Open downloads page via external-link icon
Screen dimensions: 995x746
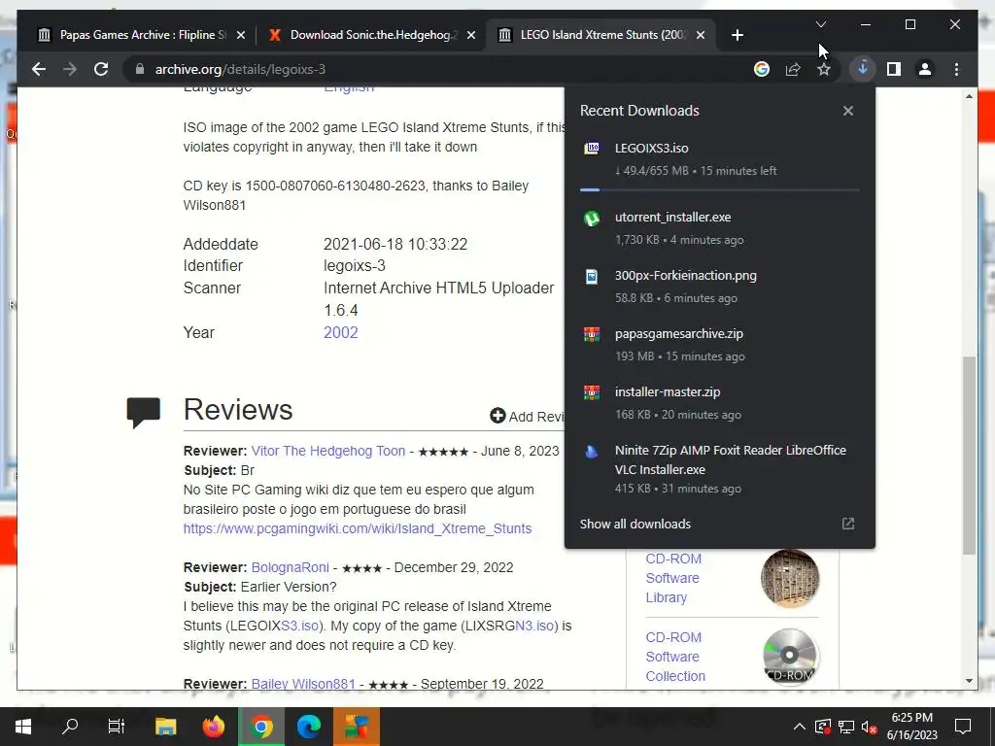coord(847,524)
